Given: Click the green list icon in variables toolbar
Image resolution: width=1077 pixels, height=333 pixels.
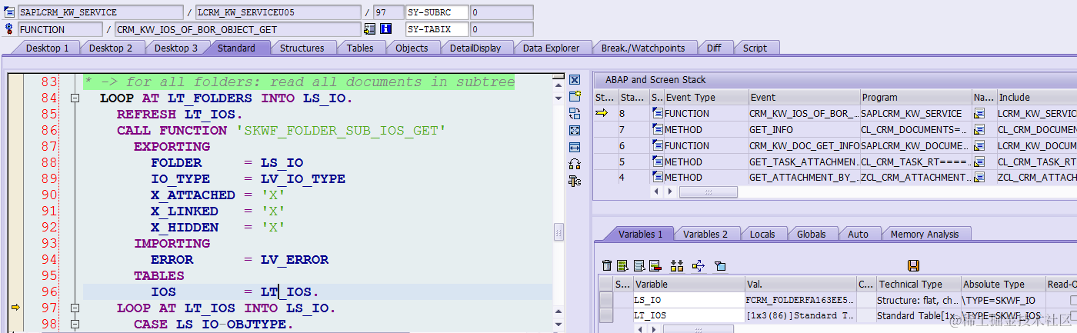Looking at the screenshot, I should pyautogui.click(x=622, y=265).
